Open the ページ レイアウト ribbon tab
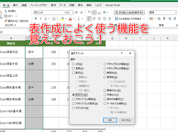 38,5
